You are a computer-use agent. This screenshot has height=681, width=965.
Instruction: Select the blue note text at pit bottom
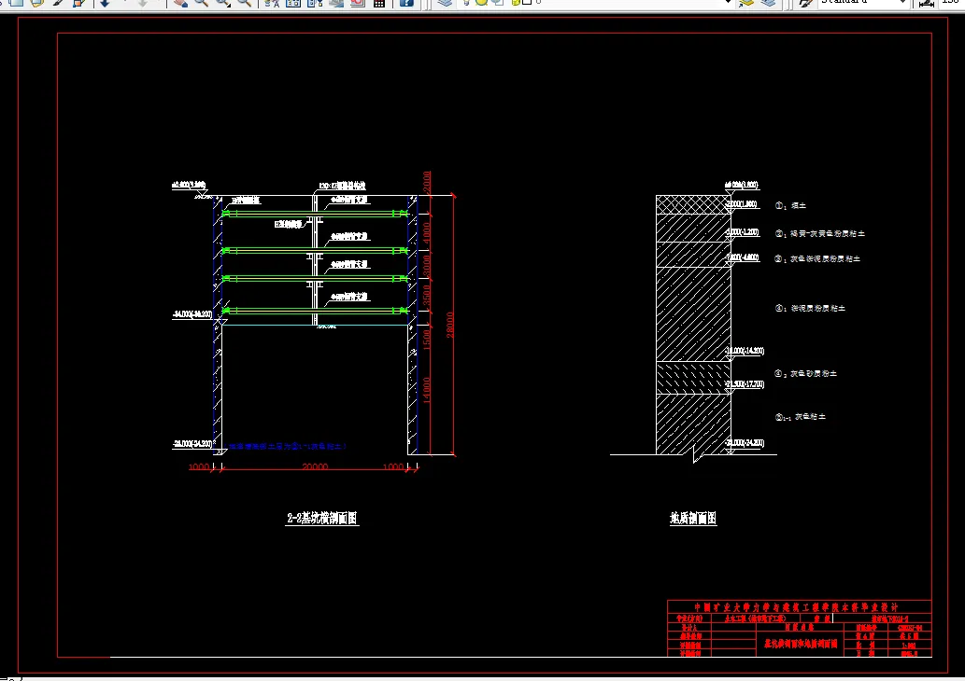pyautogui.click(x=288, y=446)
